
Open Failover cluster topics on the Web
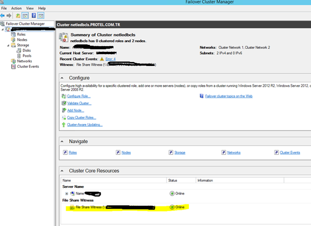click(x=229, y=96)
